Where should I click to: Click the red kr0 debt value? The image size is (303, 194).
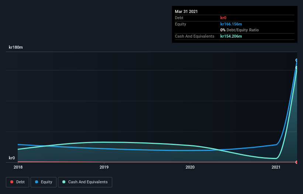[x=223, y=18]
